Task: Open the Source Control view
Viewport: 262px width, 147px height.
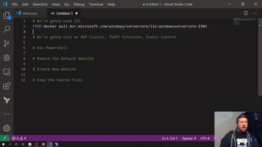Action: pyautogui.click(x=7, y=44)
